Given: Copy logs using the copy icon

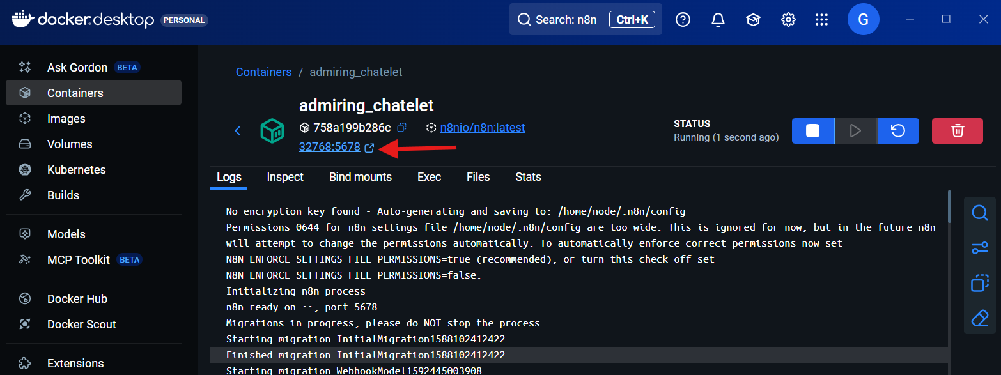Looking at the screenshot, I should 979,283.
